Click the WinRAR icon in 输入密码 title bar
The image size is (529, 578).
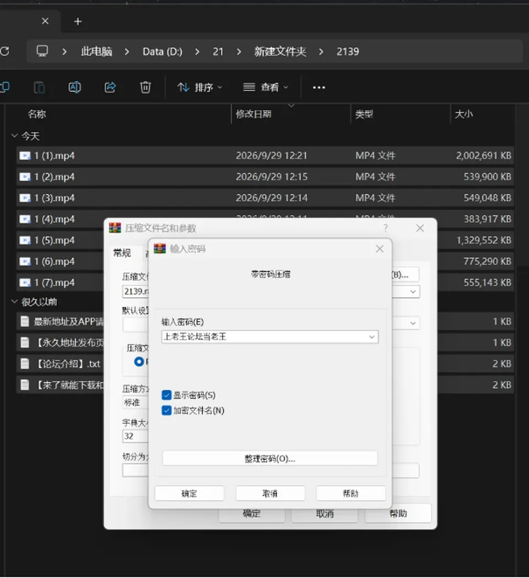click(160, 249)
